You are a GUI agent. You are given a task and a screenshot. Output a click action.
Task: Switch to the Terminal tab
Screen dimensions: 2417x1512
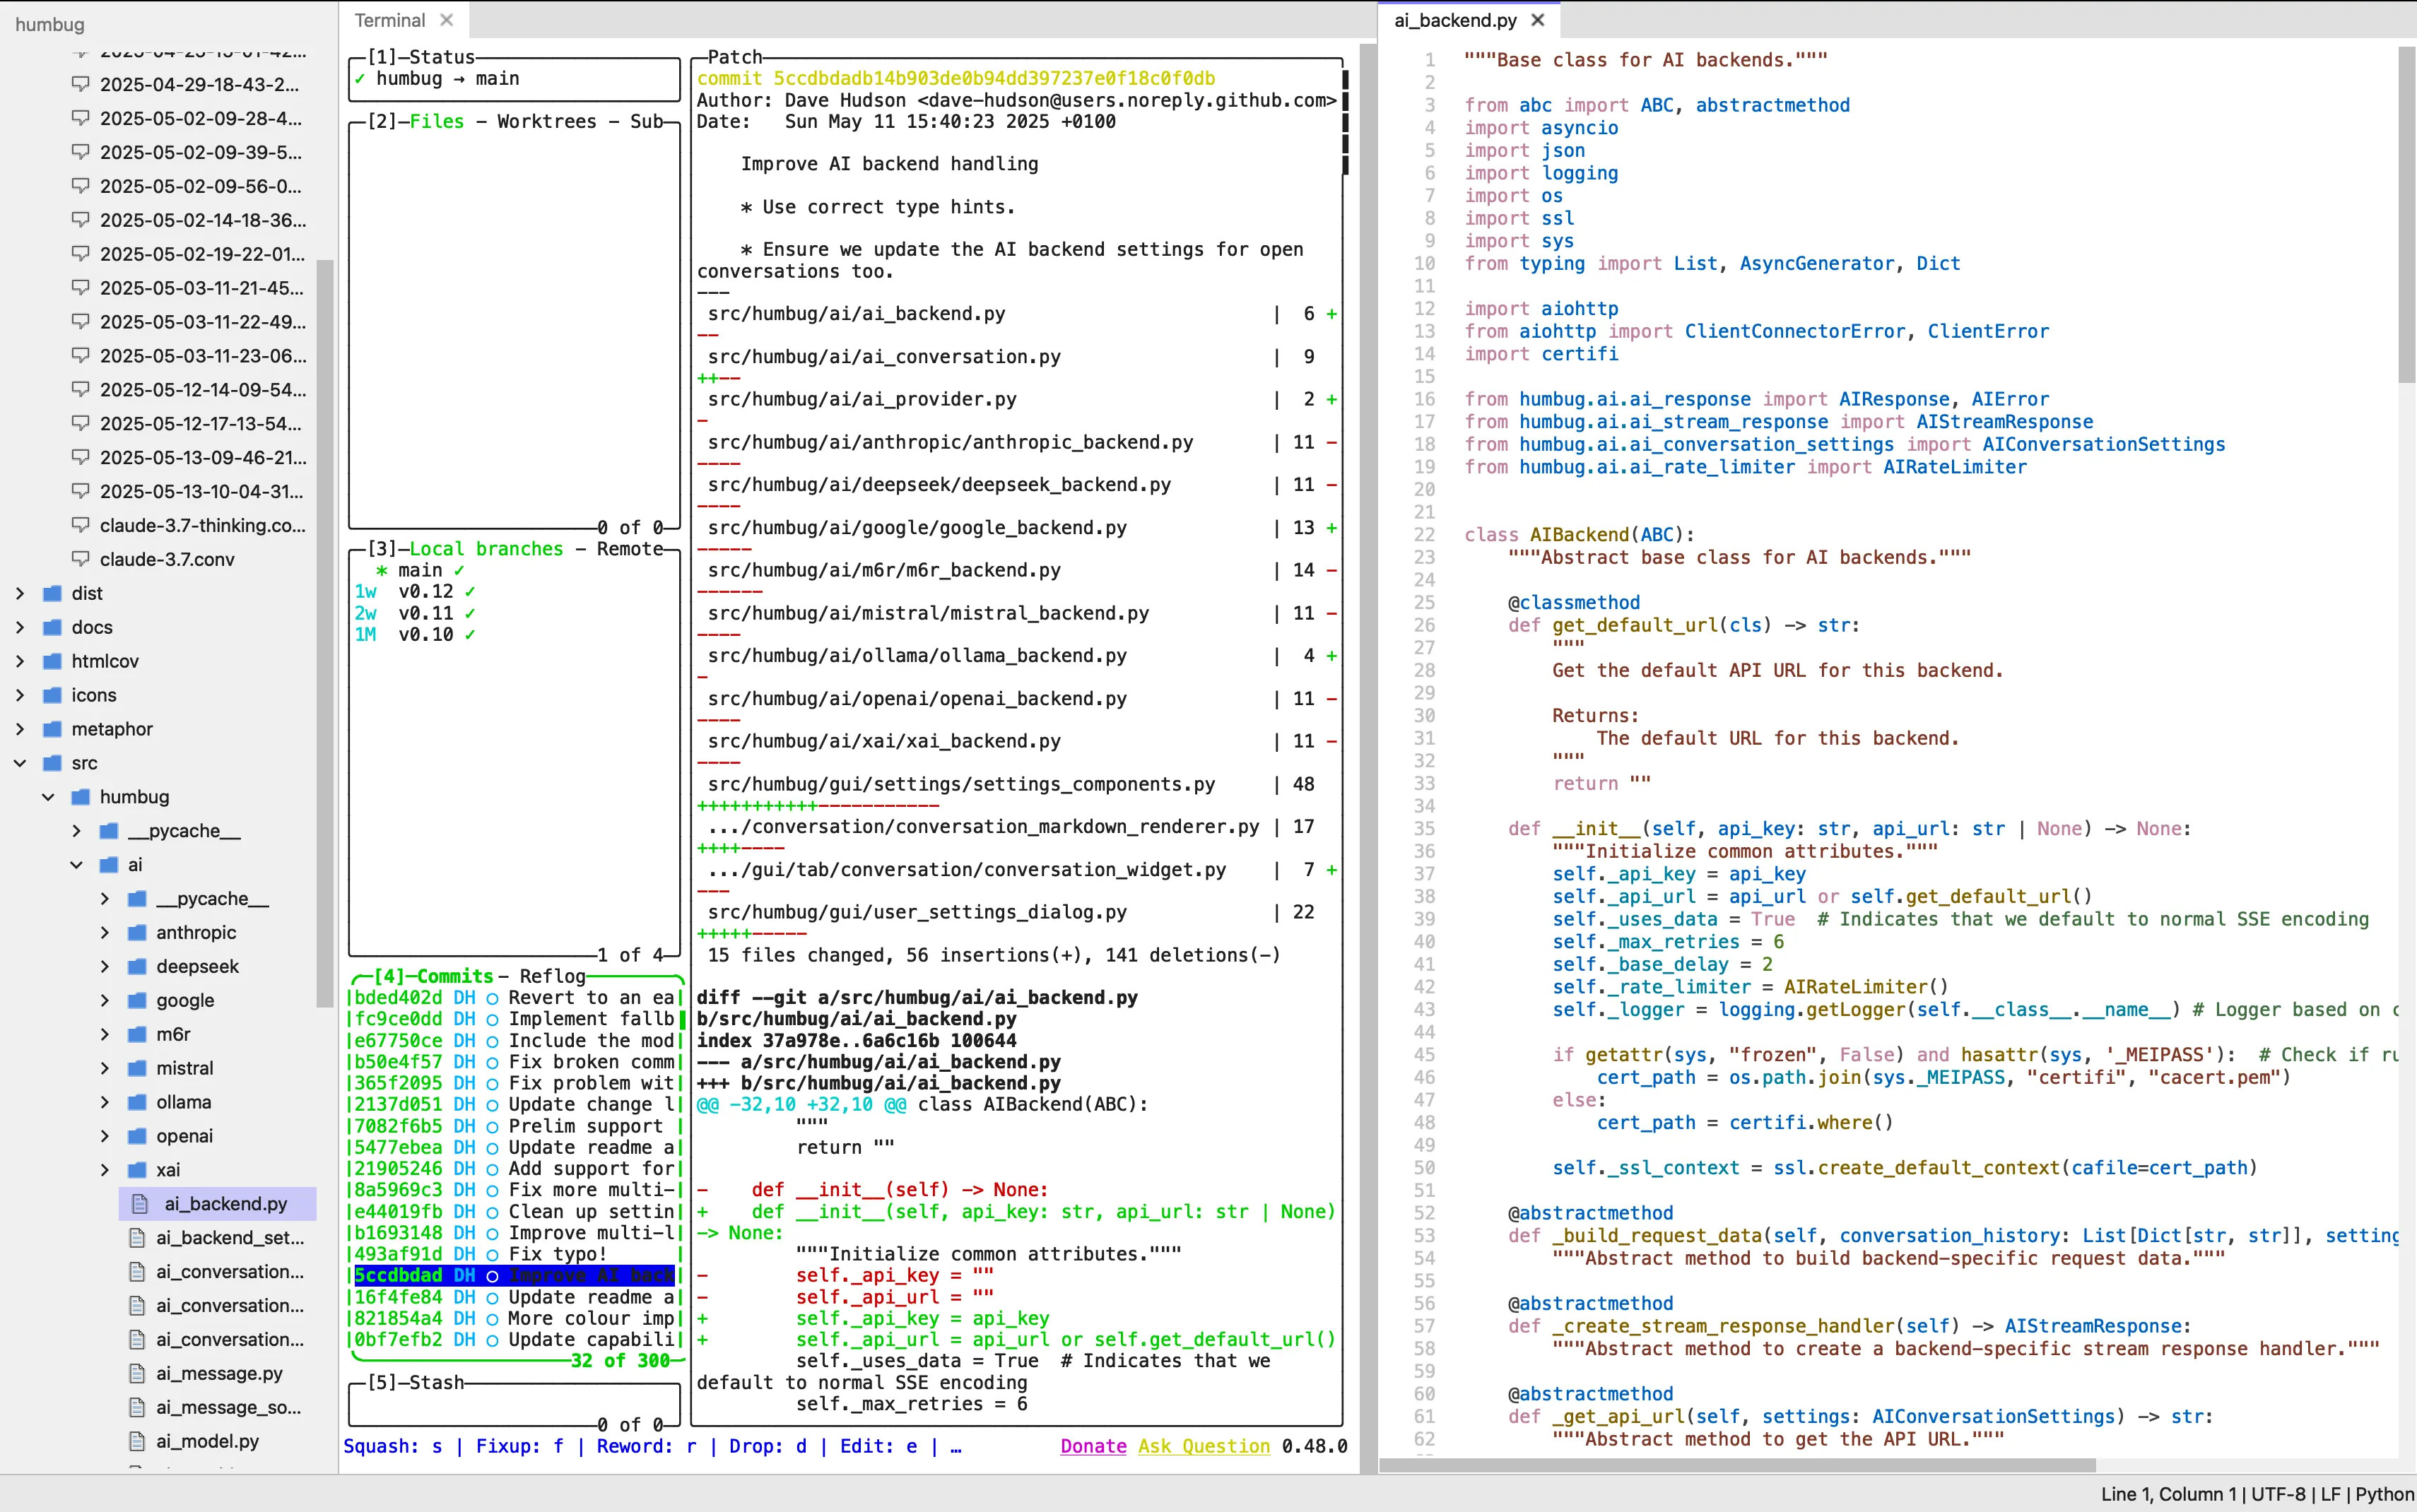(390, 20)
